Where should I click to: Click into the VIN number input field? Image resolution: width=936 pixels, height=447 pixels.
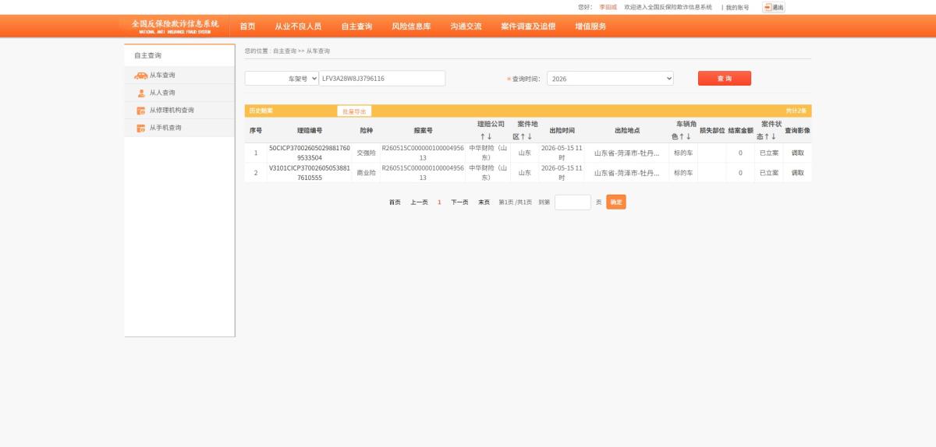(x=382, y=79)
